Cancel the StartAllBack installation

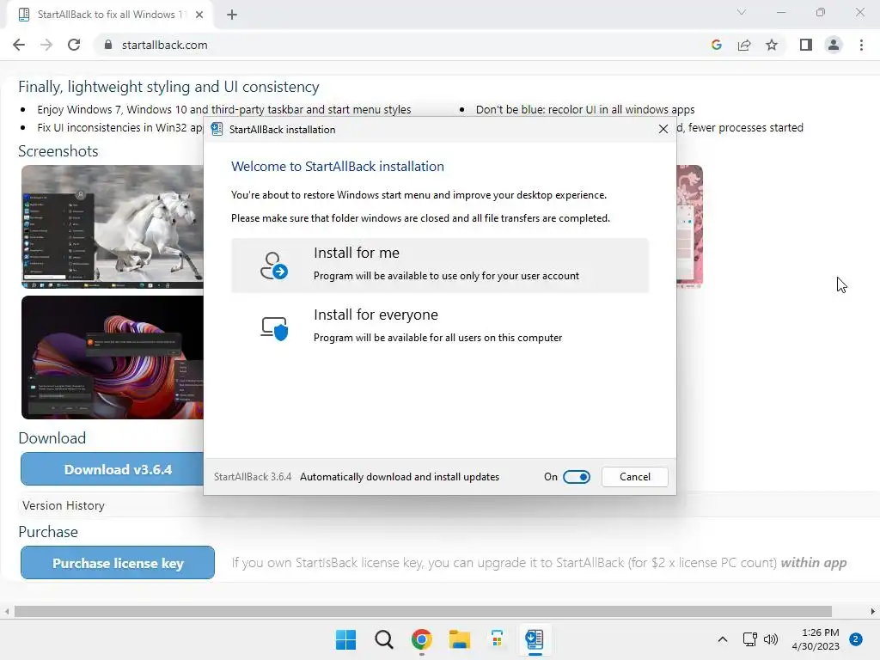pos(635,476)
